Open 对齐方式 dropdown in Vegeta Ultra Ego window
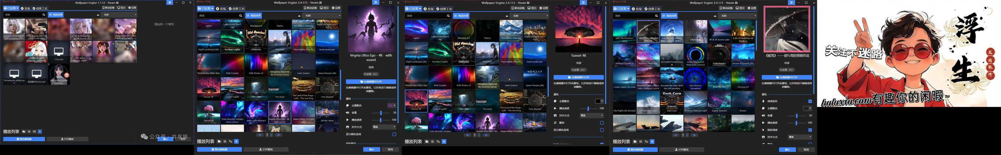This screenshot has height=155, width=1001. pos(384,127)
